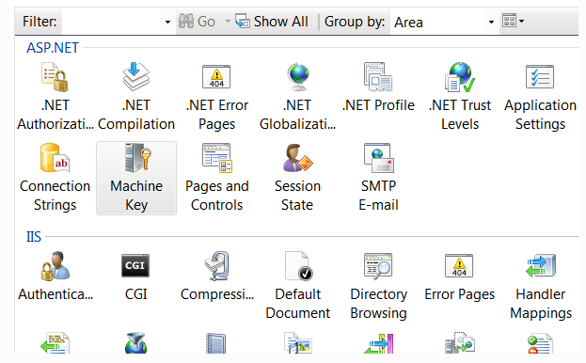Click the Filter text box
Viewport: 586px width, 363px height.
click(x=111, y=22)
